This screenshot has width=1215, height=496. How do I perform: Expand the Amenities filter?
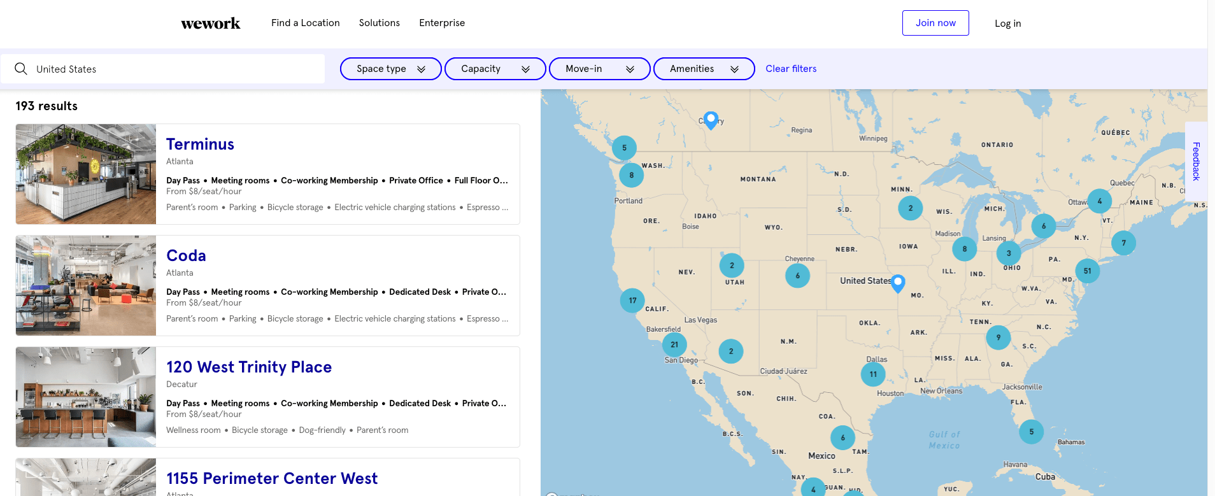pyautogui.click(x=704, y=69)
